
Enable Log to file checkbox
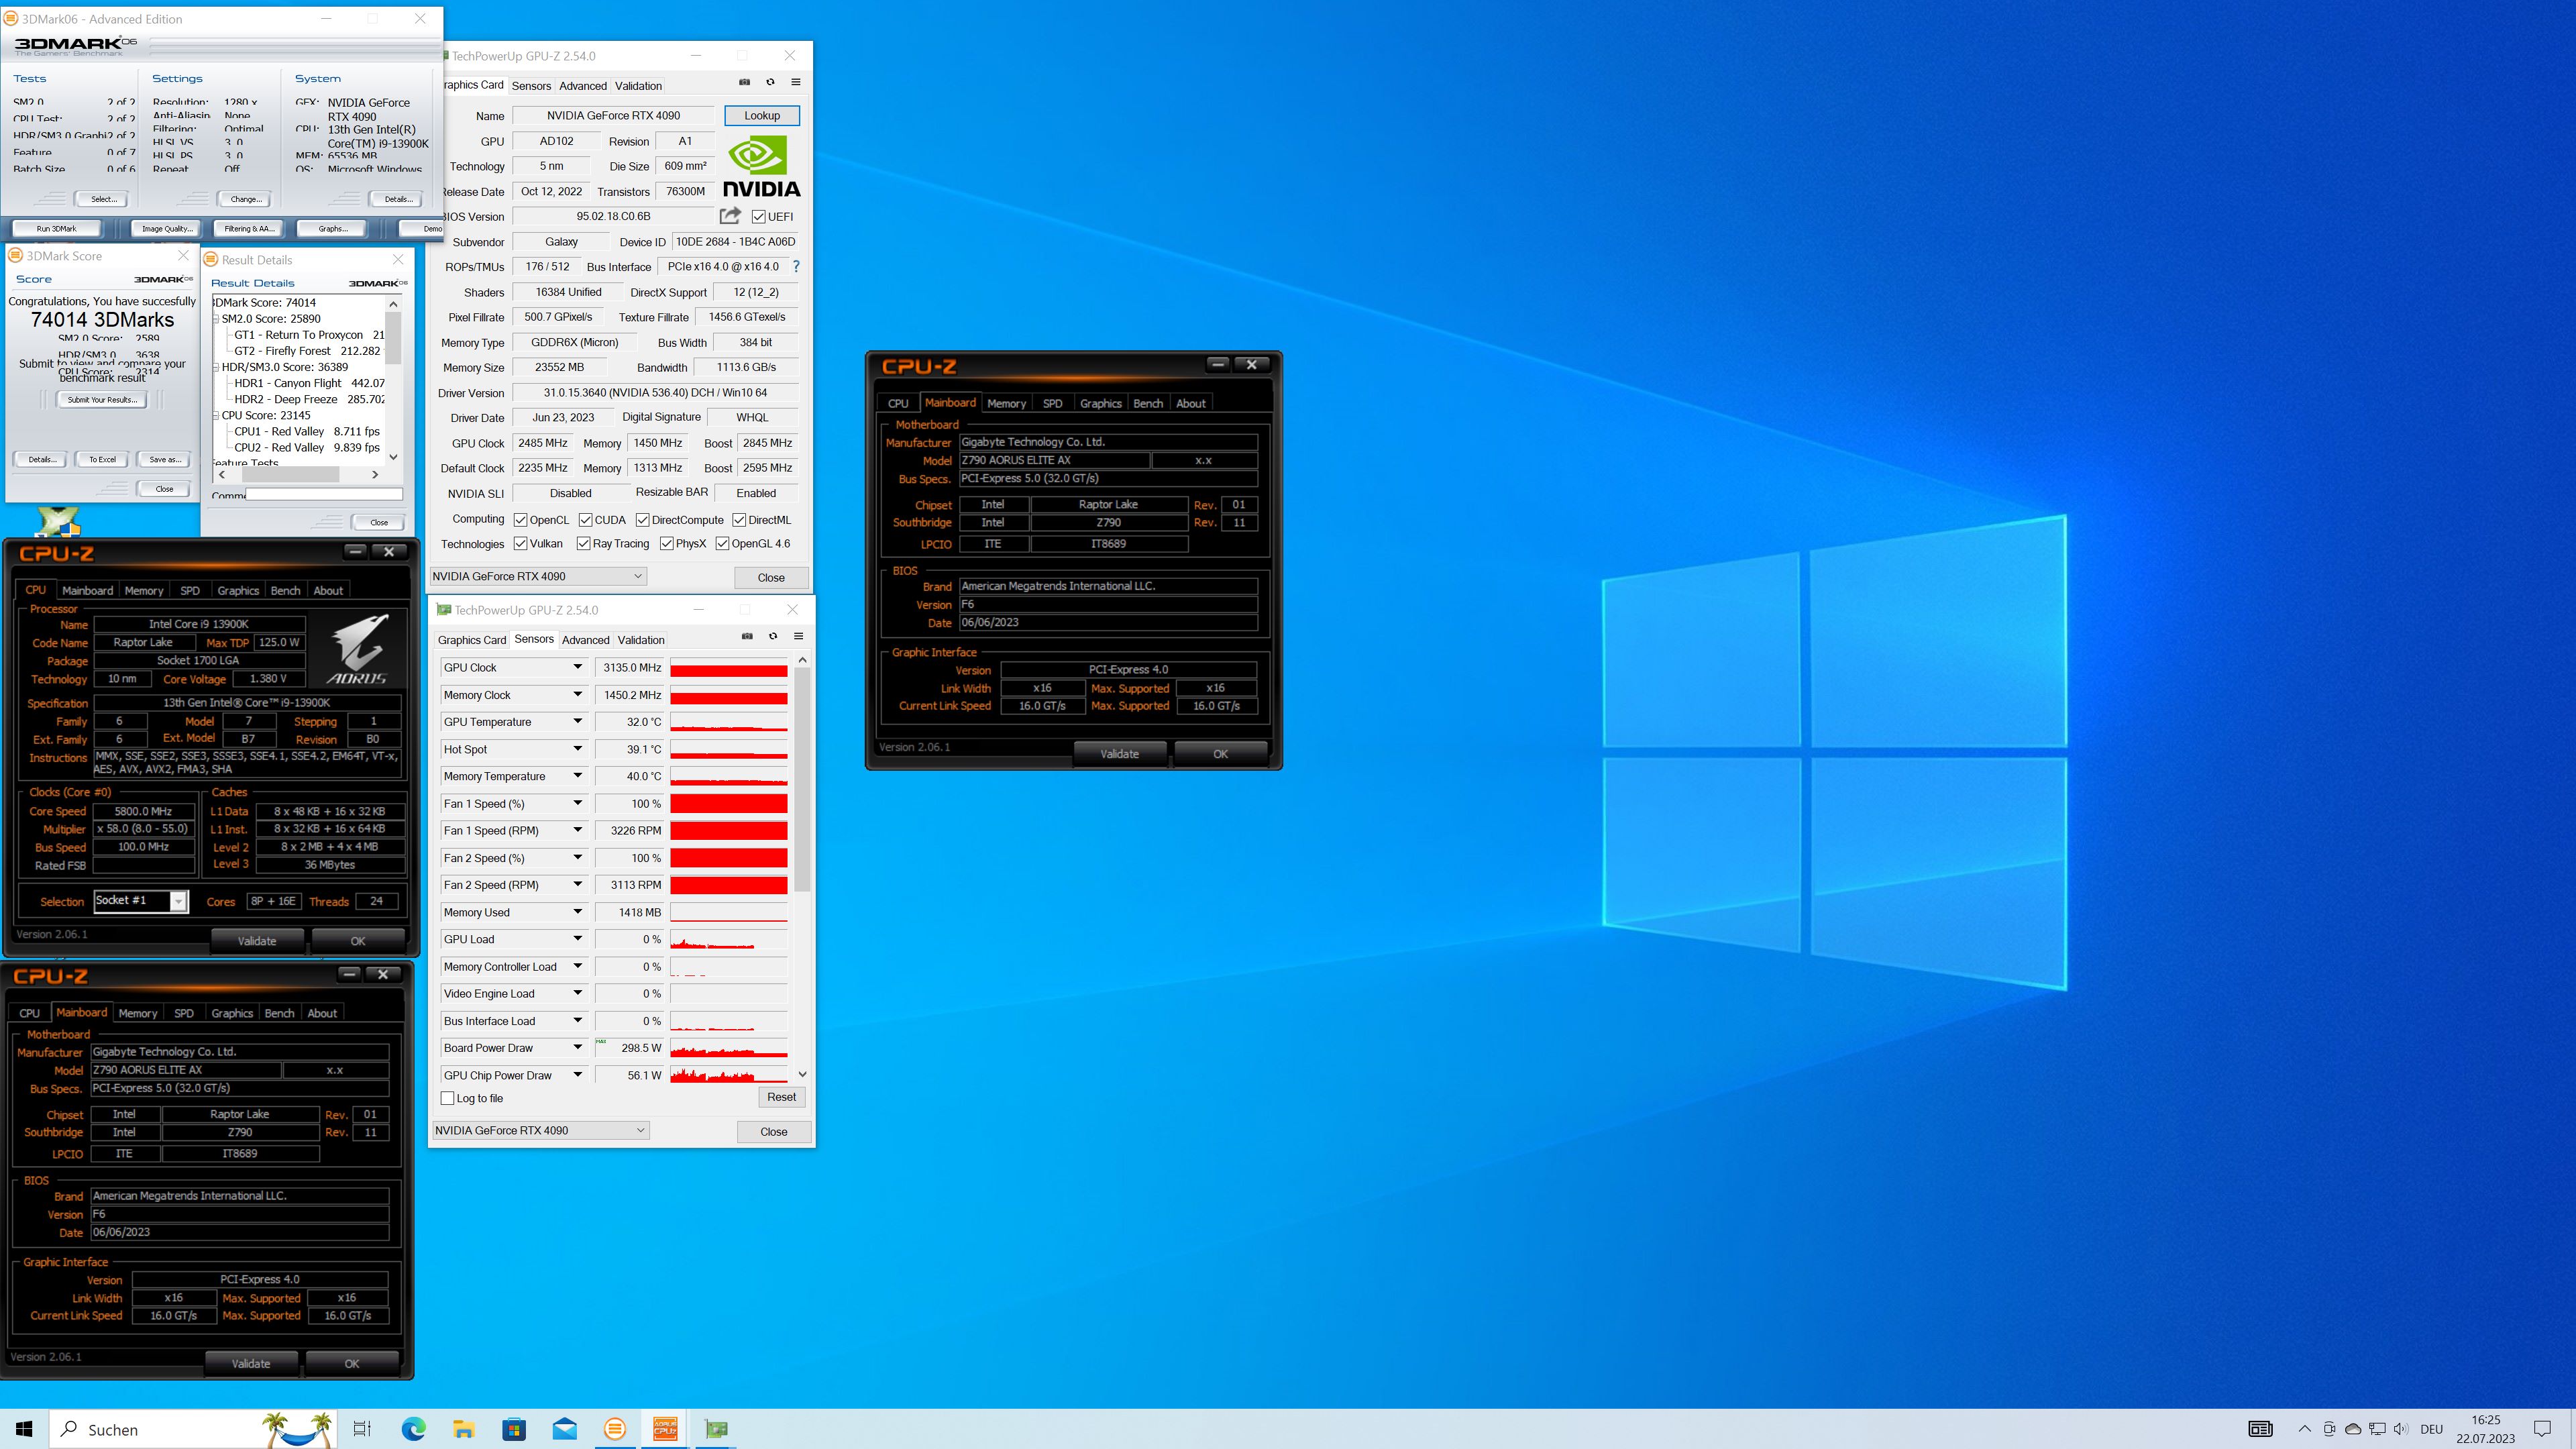click(448, 1098)
